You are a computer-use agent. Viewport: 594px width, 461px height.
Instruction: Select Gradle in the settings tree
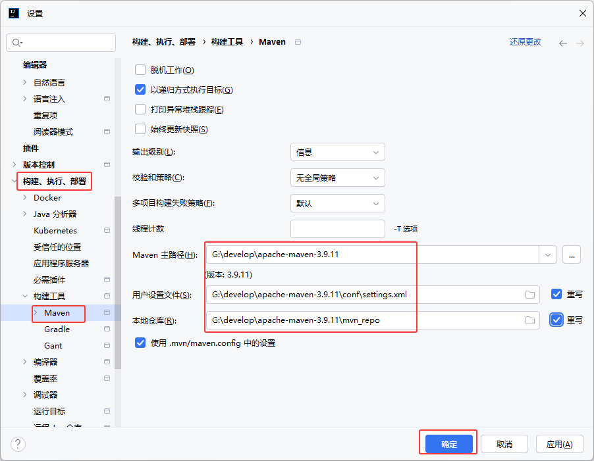tap(57, 329)
